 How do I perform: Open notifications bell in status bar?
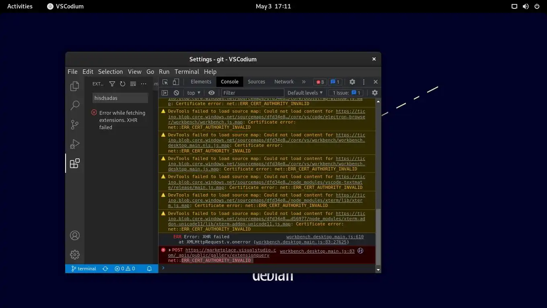(x=149, y=269)
